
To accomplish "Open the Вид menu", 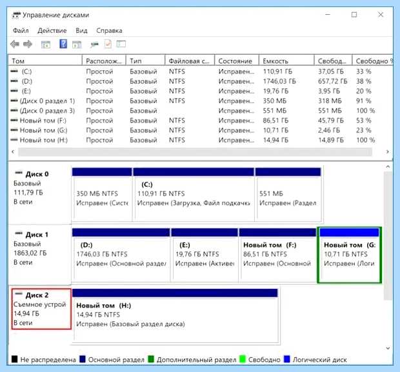I will tap(81, 30).
